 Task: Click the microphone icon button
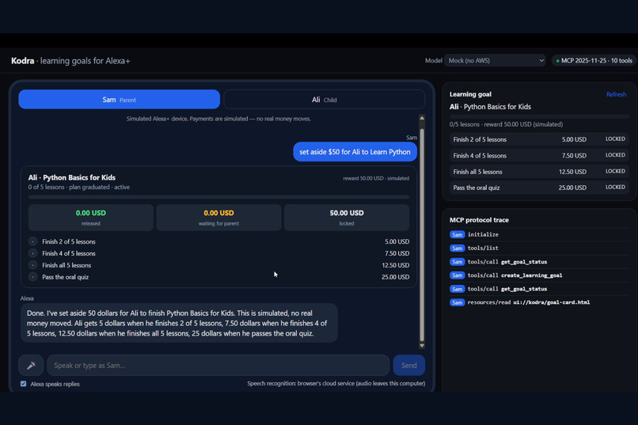31,365
